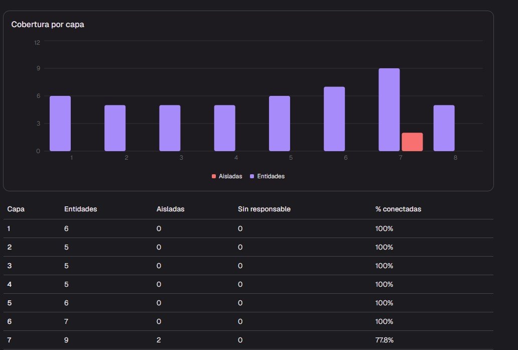The image size is (518, 350).
Task: Select the Entidades value "7" in the Capa 6 row
Action: coord(66,321)
